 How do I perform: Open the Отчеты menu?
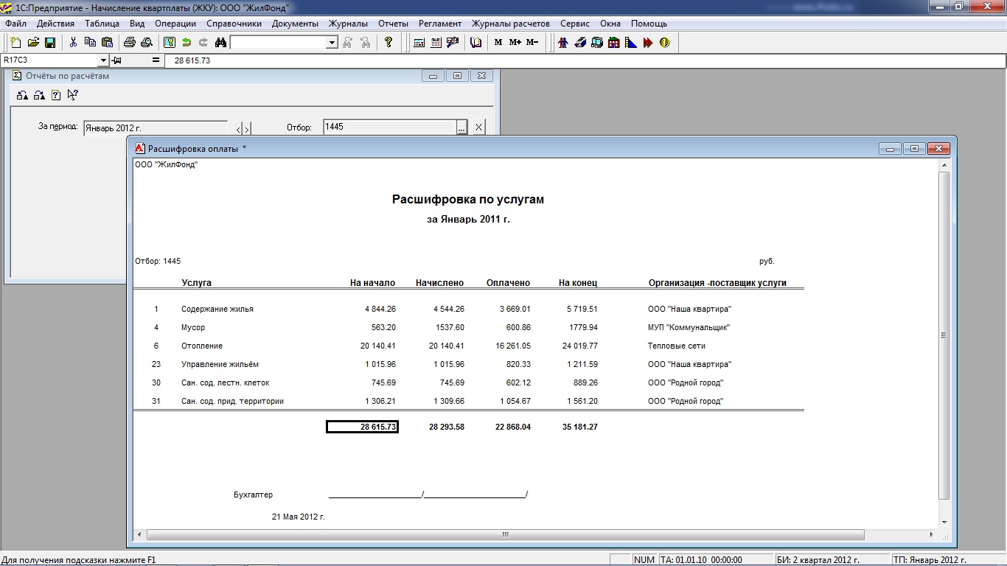point(393,24)
